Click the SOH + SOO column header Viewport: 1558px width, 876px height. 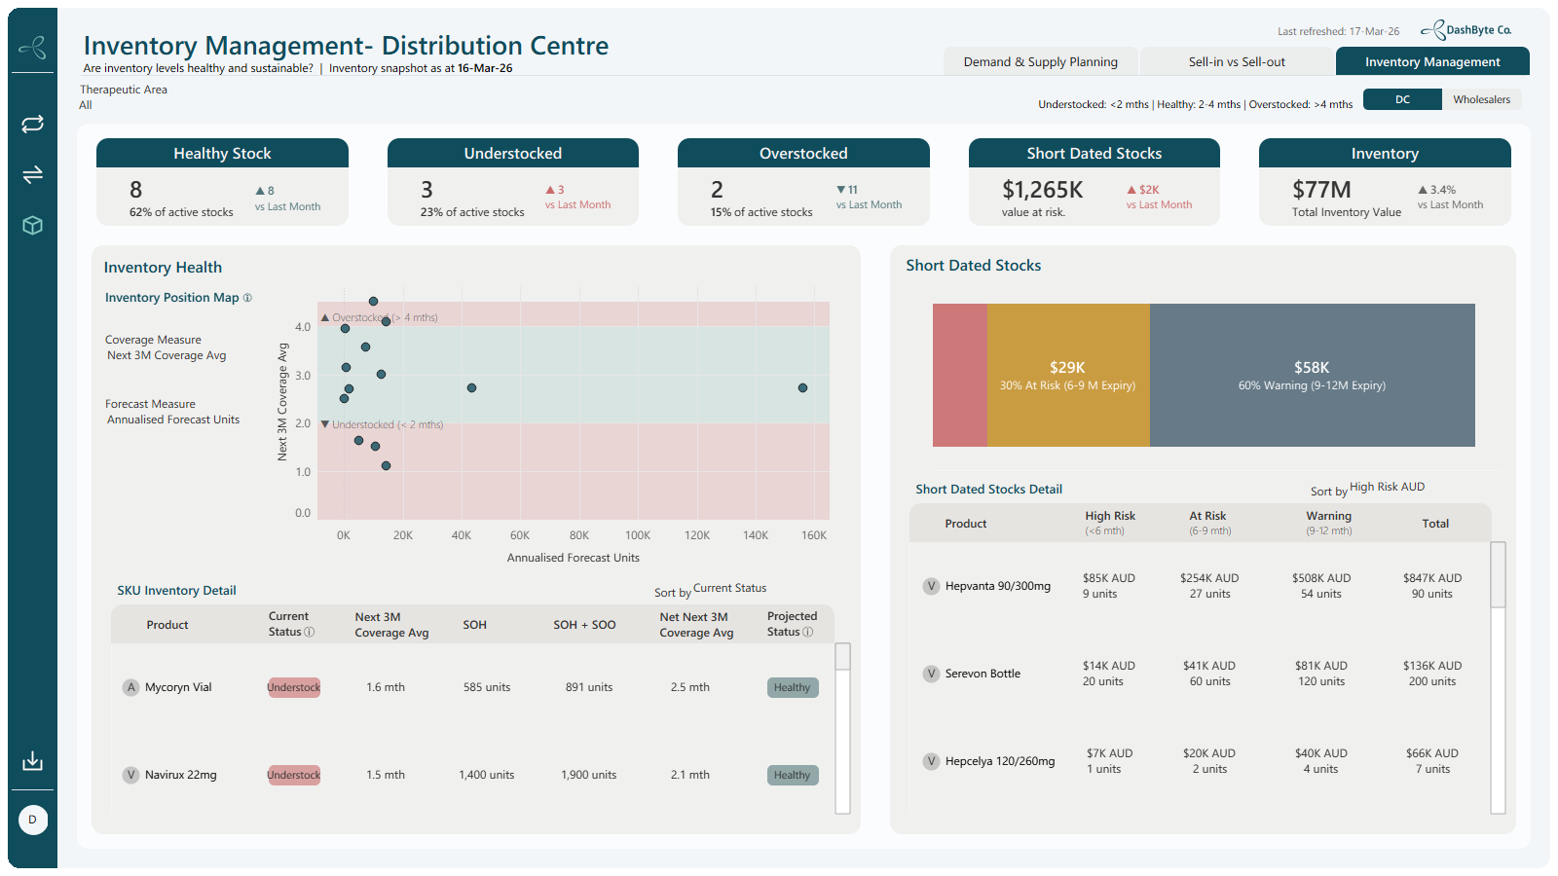coord(584,625)
